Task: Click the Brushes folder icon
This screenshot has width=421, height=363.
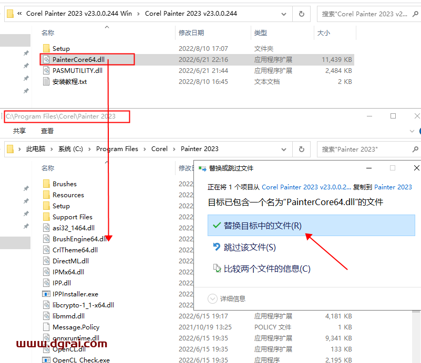Action: [46, 184]
